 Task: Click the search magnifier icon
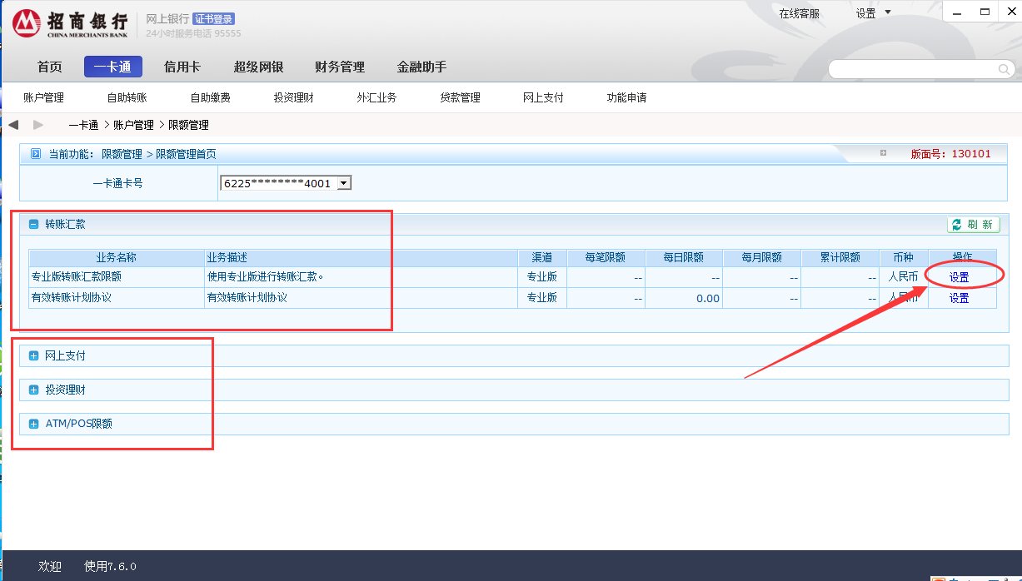click(1004, 69)
